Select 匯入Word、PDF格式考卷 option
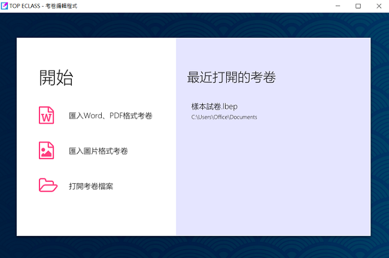Image resolution: width=389 pixels, height=258 pixels. click(110, 116)
